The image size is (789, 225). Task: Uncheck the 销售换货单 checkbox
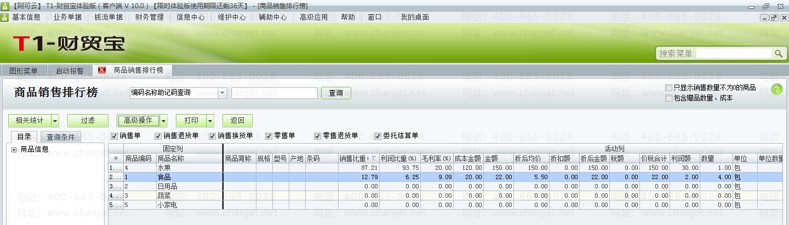point(212,135)
